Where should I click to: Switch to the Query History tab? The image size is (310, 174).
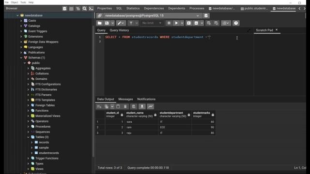(119, 30)
